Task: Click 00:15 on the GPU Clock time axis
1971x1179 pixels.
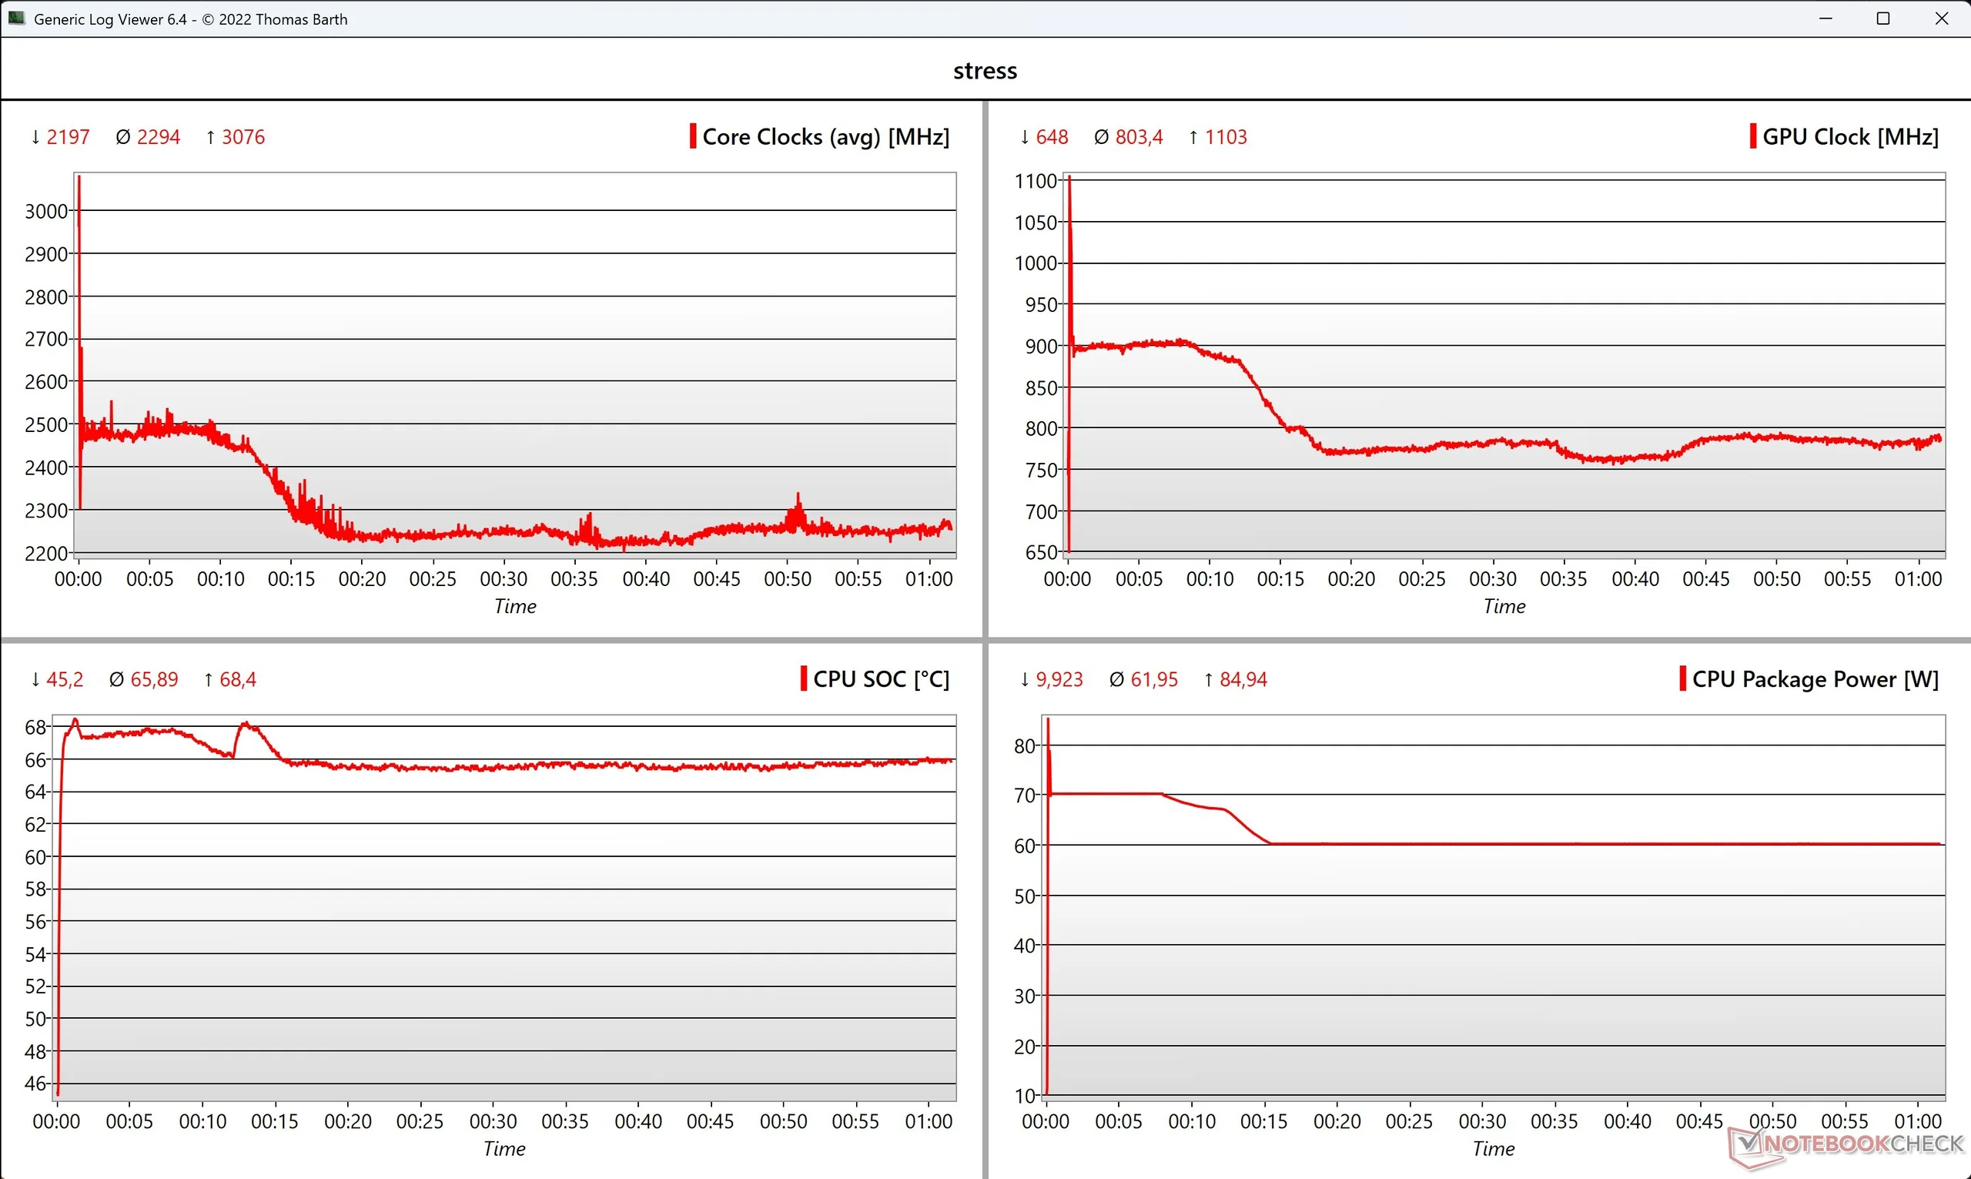Action: 1280,579
